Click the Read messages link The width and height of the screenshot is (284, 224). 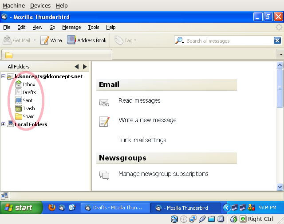139,100
